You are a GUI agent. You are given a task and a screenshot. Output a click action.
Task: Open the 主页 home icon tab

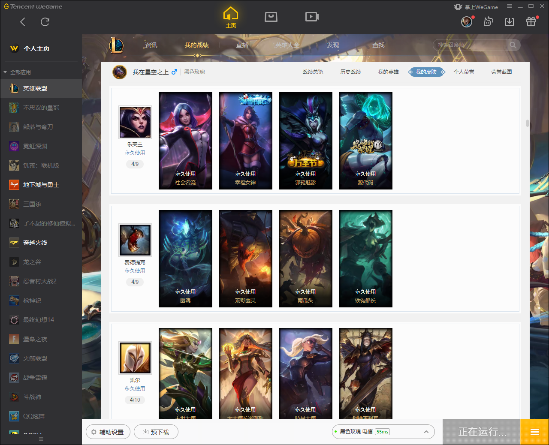231,18
